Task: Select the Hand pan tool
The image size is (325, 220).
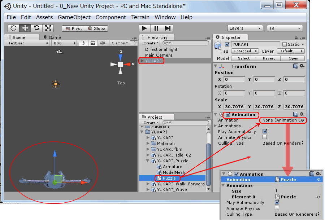Action: click(x=14, y=28)
